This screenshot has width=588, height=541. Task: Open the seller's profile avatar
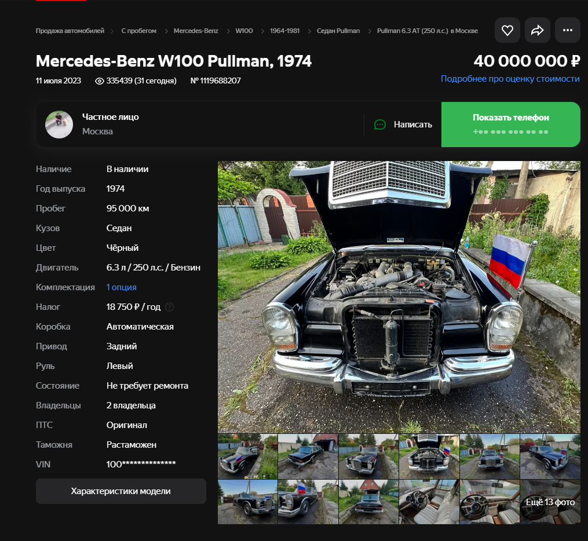59,125
